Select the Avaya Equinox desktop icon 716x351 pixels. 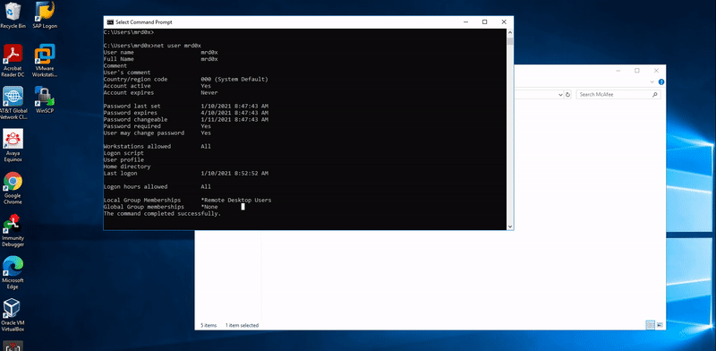[13, 145]
